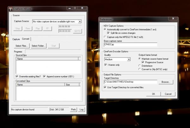Click the Converted Clips Size column header
Viewport: 190px width, 128px height.
(72, 85)
